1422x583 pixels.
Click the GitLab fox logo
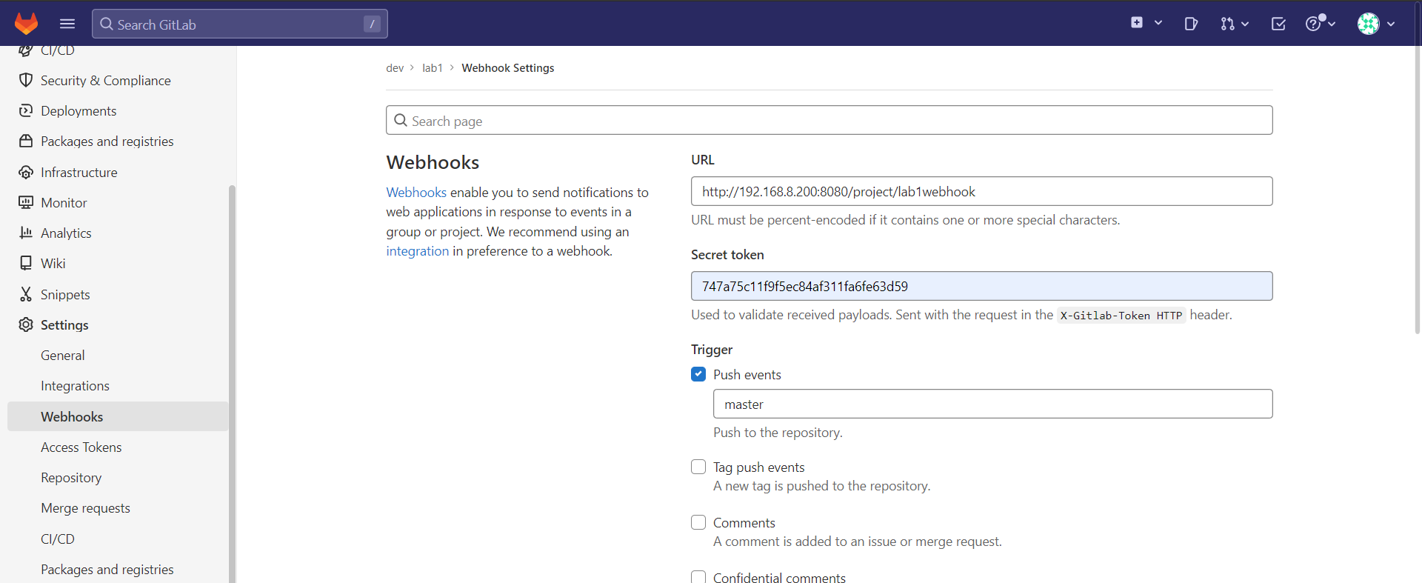26,24
